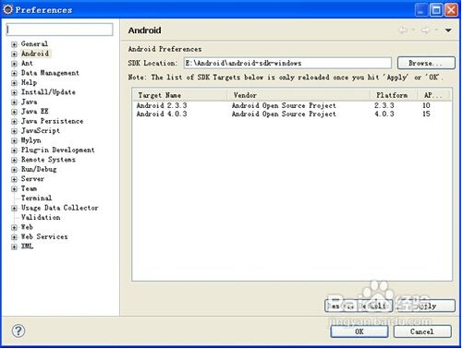Click the SDK Location path field
463x349 pixels.
[287, 63]
